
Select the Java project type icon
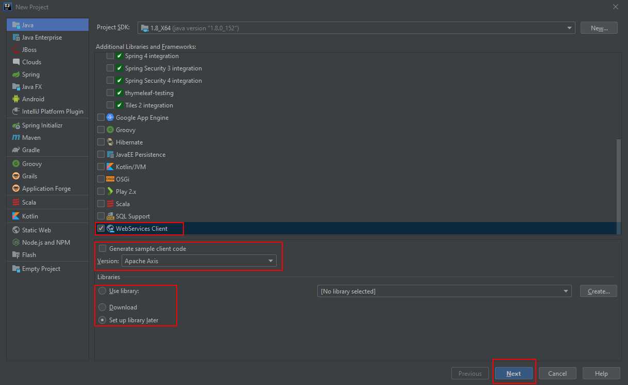16,25
